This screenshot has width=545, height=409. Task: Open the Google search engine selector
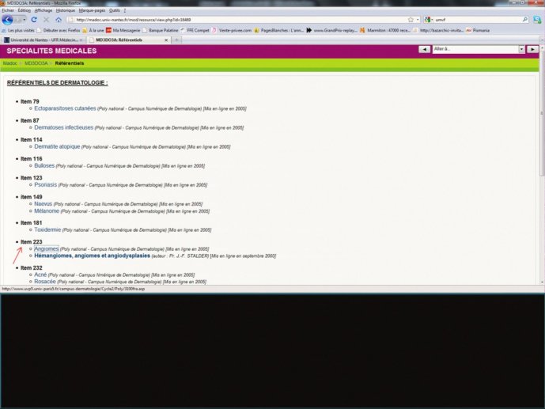pos(429,20)
